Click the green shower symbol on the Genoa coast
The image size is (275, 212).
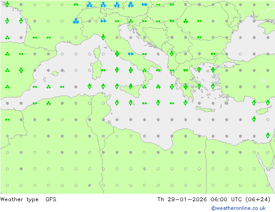pyautogui.click(x=103, y=37)
